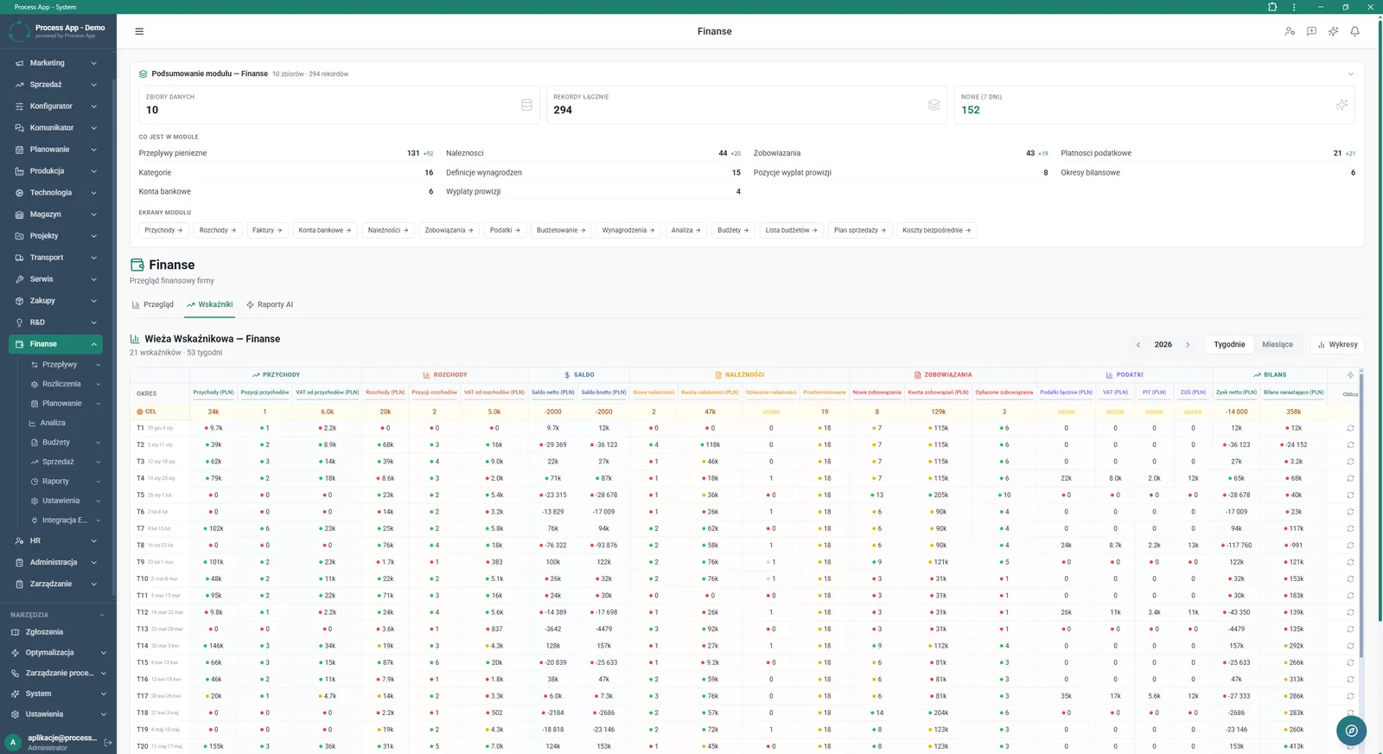Click the Zobowiązania summary row

point(901,153)
